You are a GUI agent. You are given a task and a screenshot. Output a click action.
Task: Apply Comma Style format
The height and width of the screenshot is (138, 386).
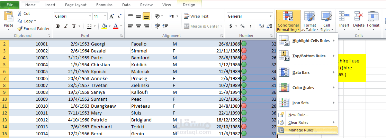(251, 26)
